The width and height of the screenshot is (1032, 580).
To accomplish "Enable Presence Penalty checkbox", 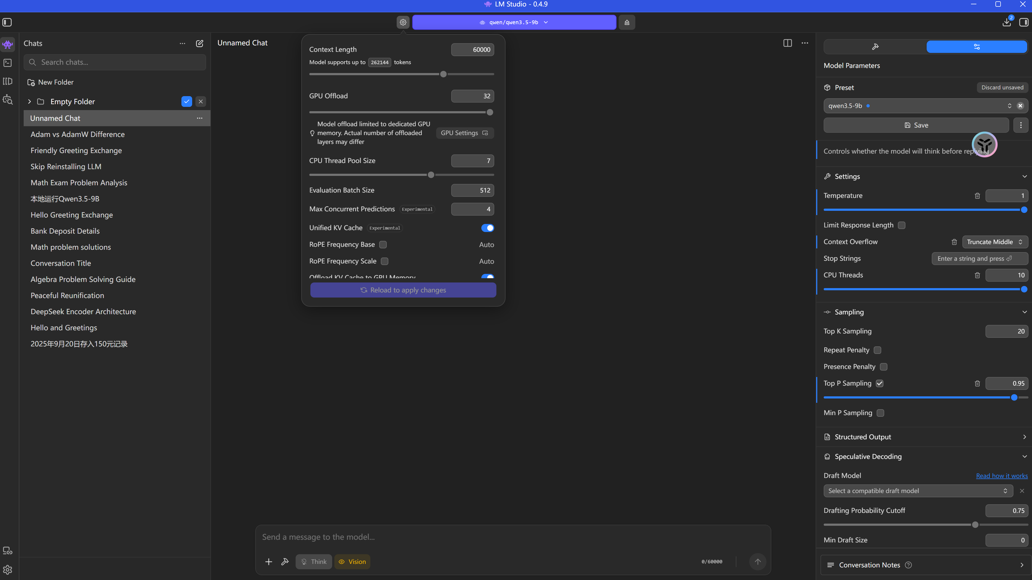I will [883, 367].
